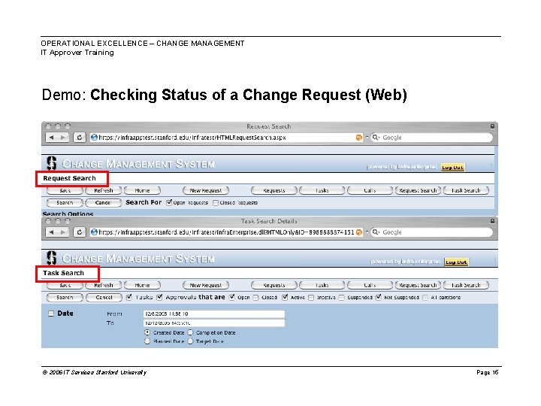Screen dimensions: 541x406
Task: Click forward arrow in Task Search Details browser
Action: point(63,232)
